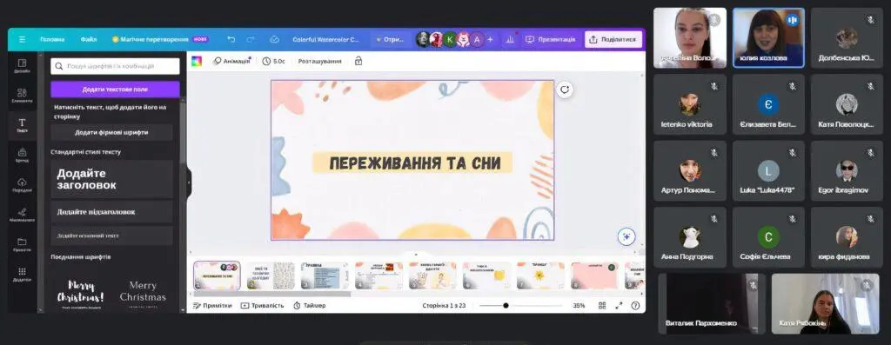Screen dimensions: 891x345
Task: Open the Canva hamburger menu
Action: 22,40
